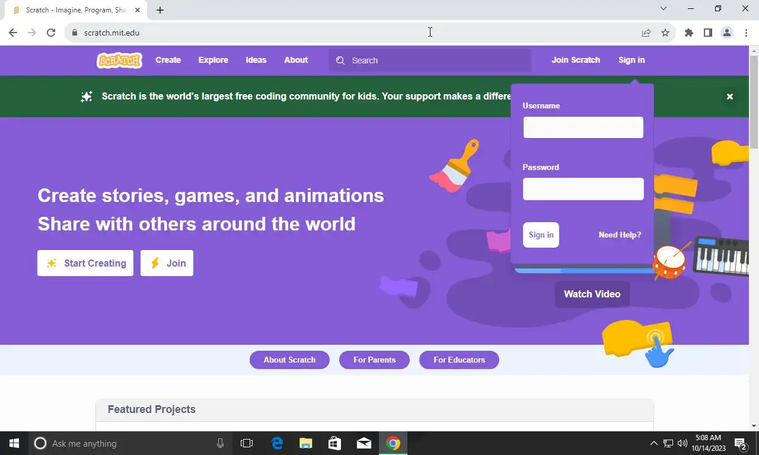Viewport: 759px width, 455px height.
Task: Open Chrome extensions puzzle icon
Action: click(689, 33)
